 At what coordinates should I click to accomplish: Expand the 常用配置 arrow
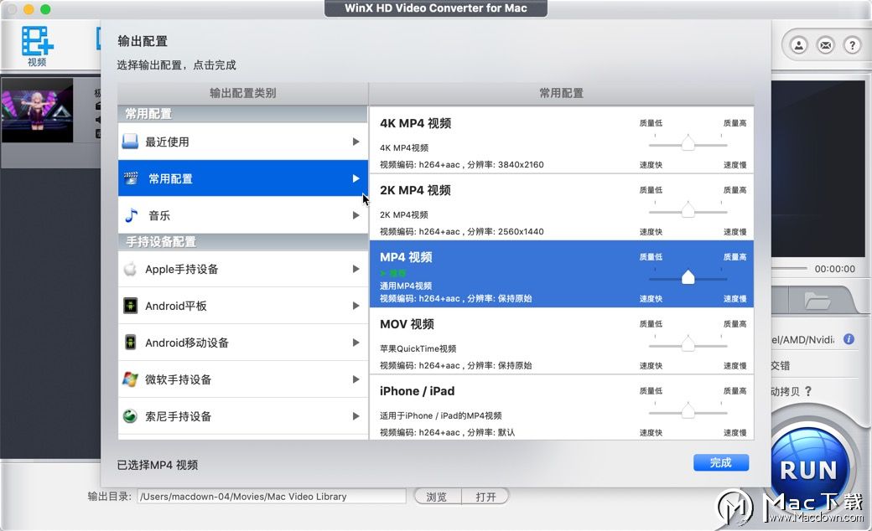[356, 178]
